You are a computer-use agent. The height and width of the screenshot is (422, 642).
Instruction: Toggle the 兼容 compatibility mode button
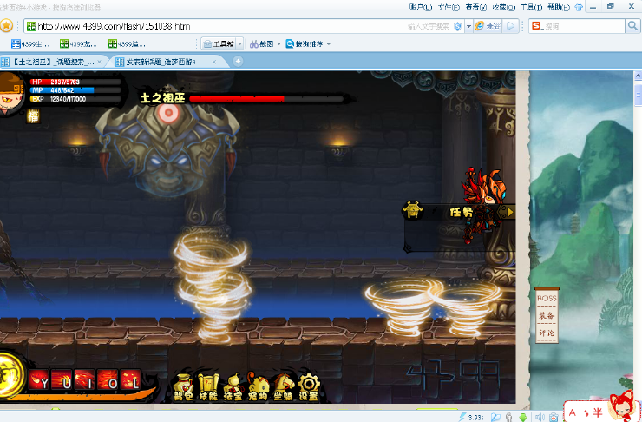click(x=488, y=26)
